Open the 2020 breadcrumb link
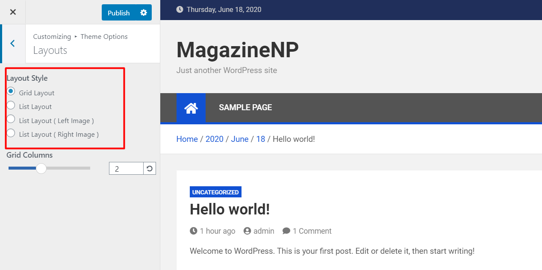 coord(215,139)
